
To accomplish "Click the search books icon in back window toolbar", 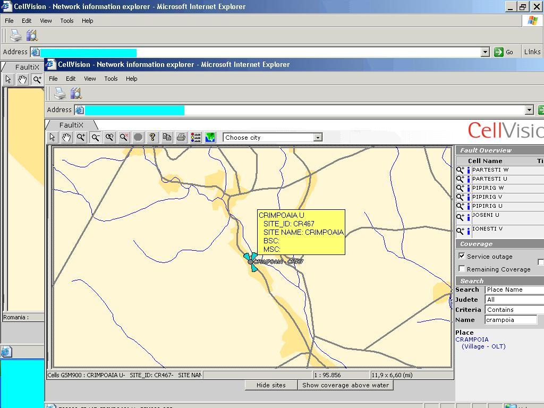I will 32,36.
